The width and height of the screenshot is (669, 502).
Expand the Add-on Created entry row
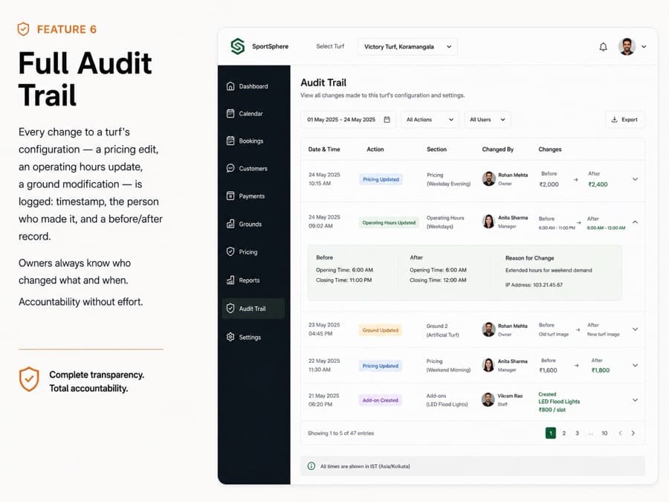click(x=635, y=400)
